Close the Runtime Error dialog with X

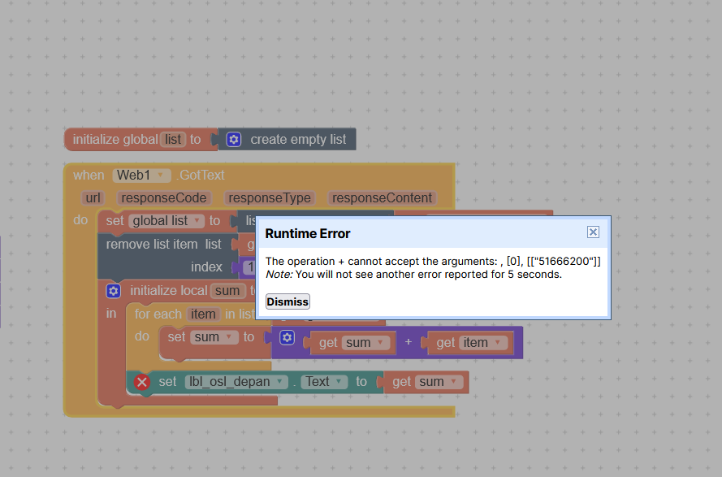coord(593,232)
